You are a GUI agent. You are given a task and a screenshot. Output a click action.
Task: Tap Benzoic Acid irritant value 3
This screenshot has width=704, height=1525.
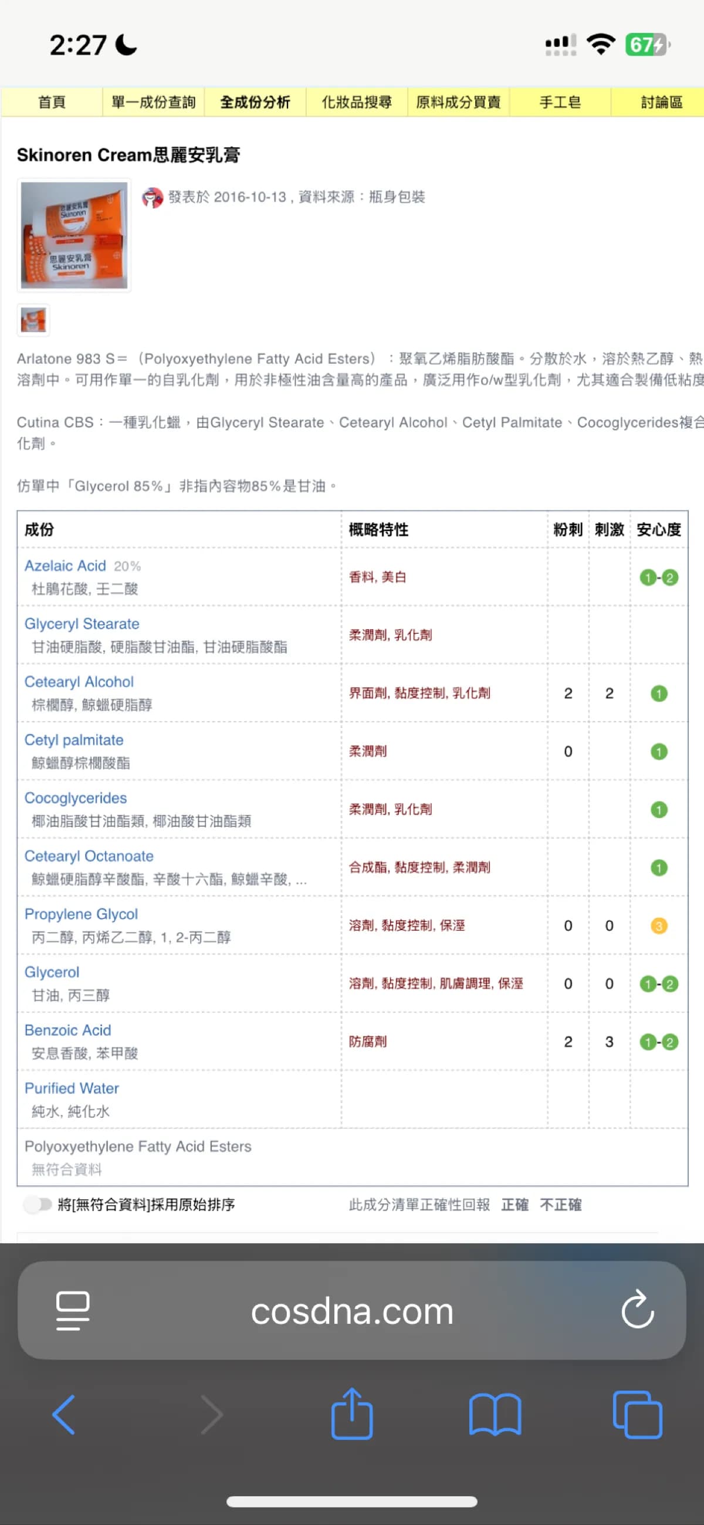click(610, 1042)
